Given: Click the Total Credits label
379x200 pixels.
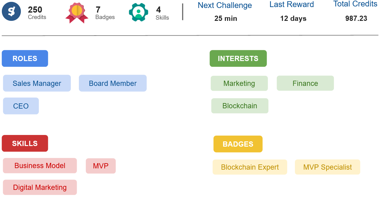Looking at the screenshot, I should pyautogui.click(x=355, y=4).
